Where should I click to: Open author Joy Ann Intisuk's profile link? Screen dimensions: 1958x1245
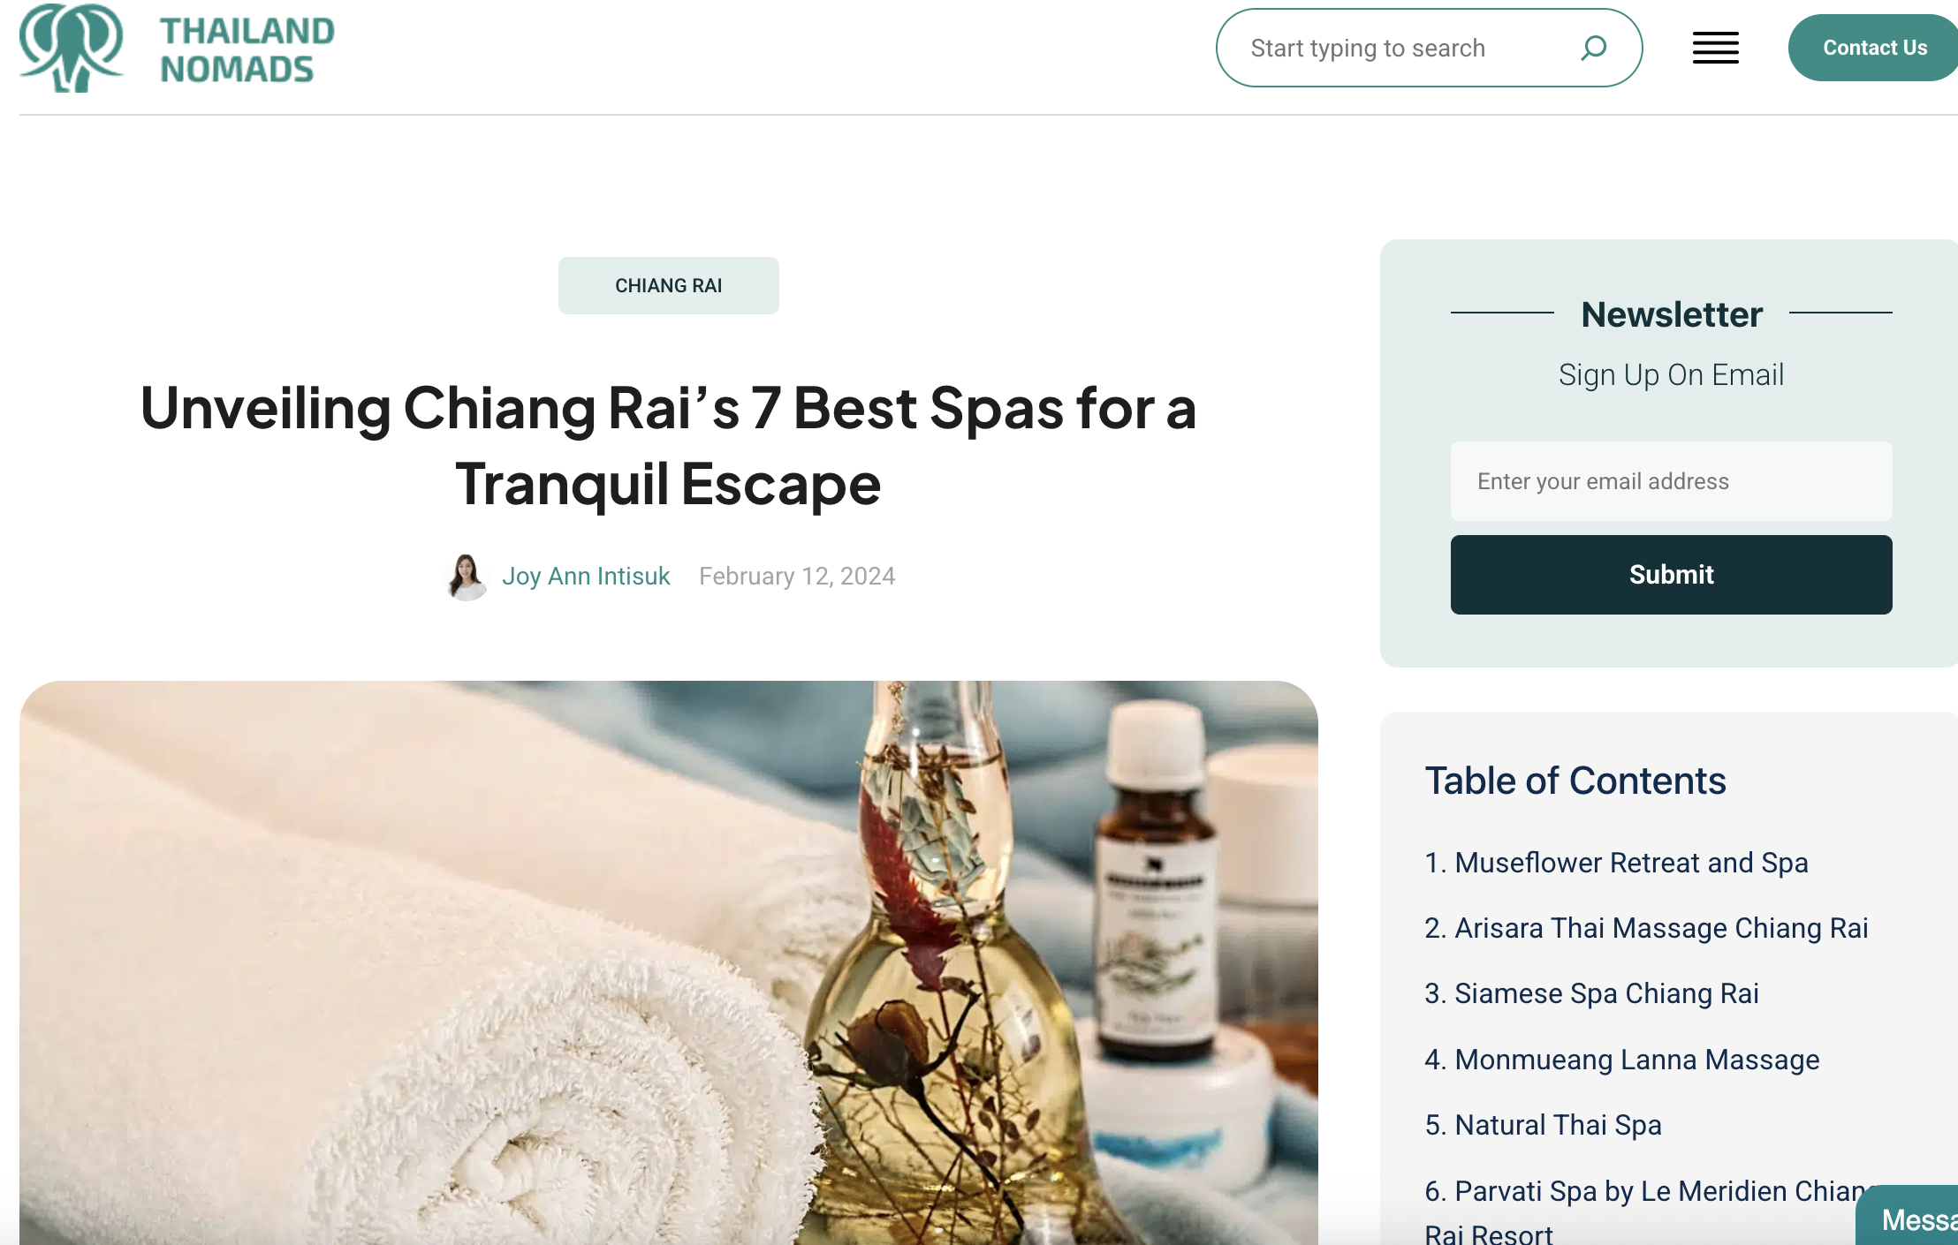coord(586,576)
